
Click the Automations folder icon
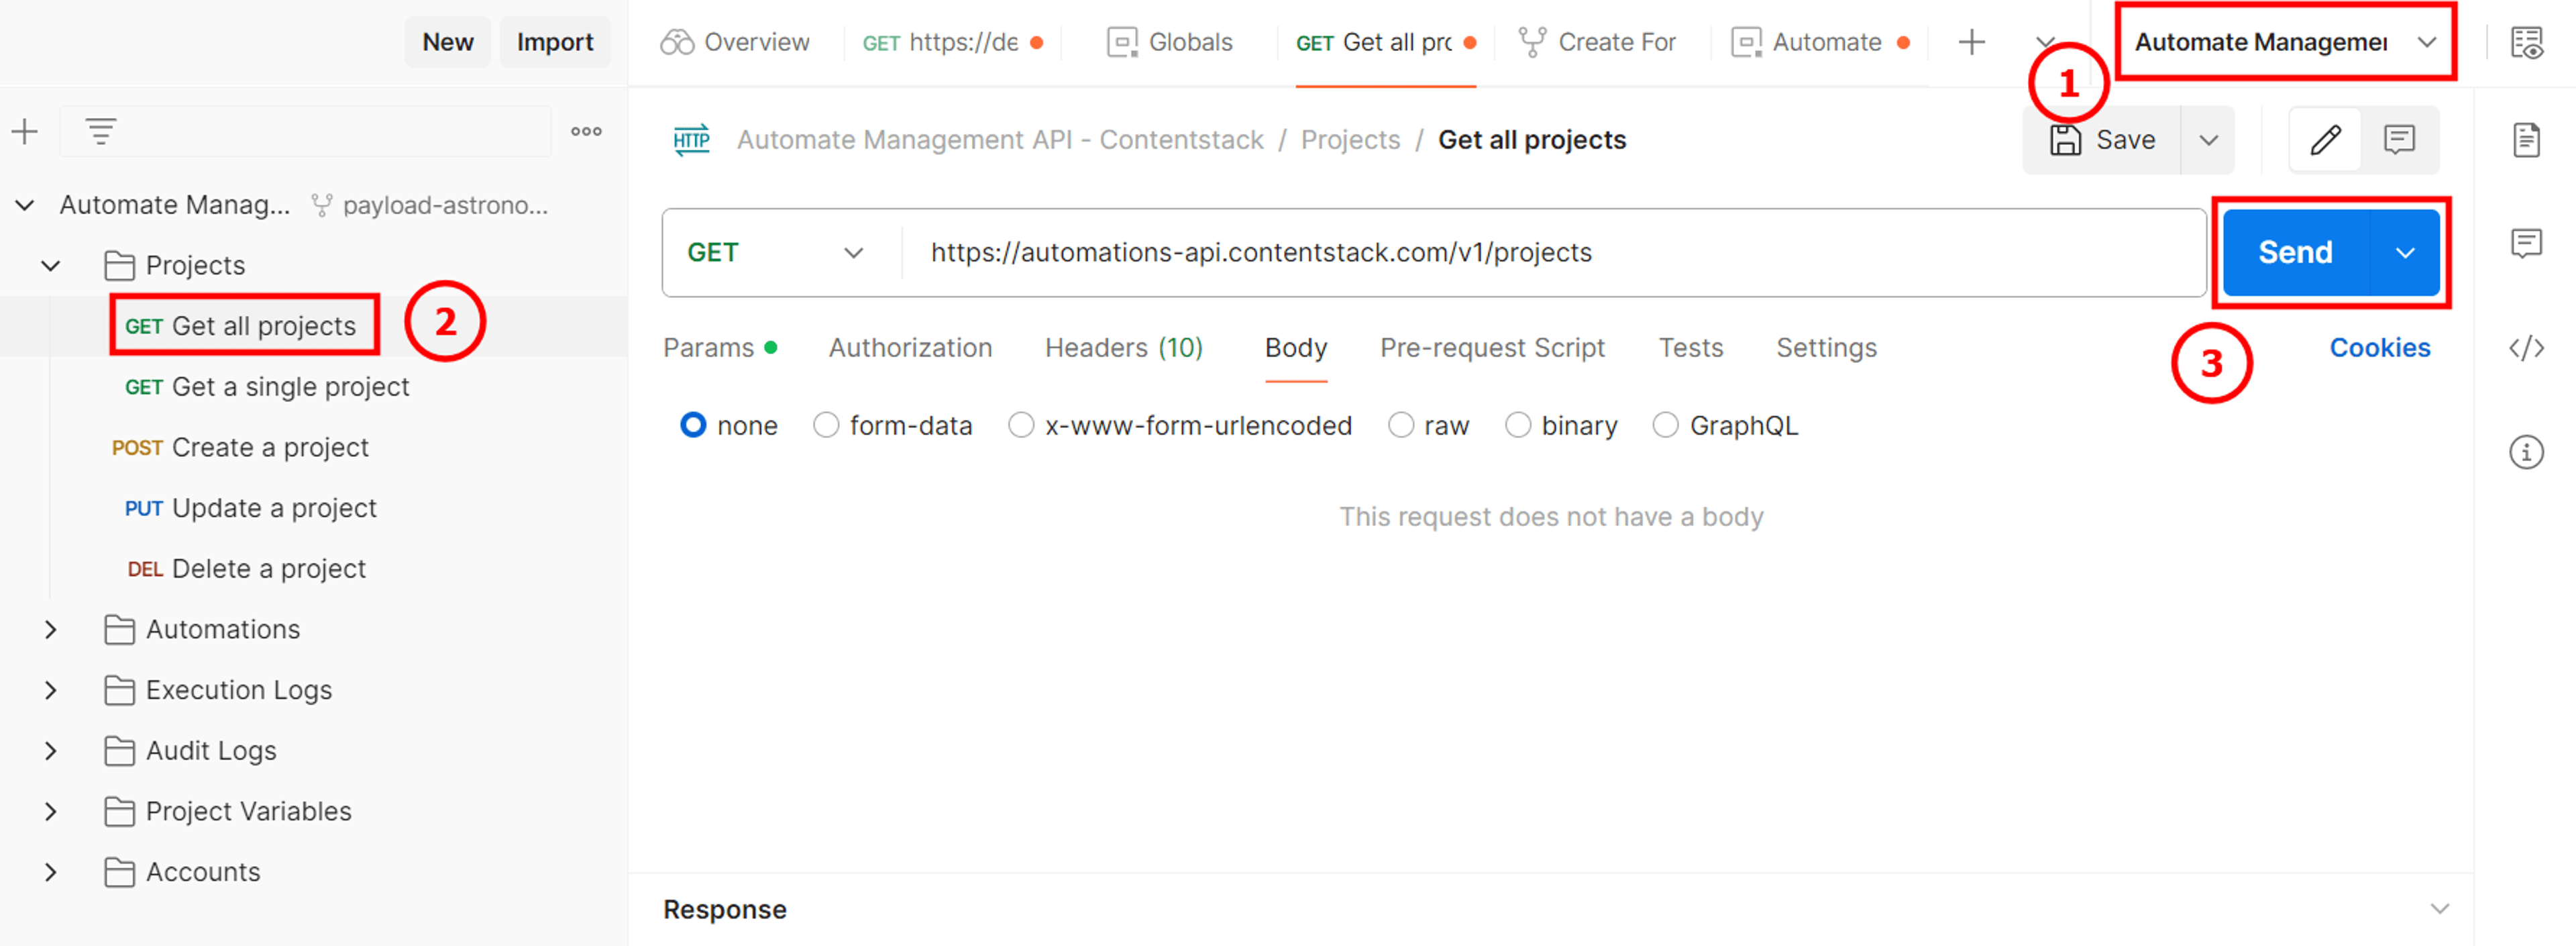coord(119,629)
